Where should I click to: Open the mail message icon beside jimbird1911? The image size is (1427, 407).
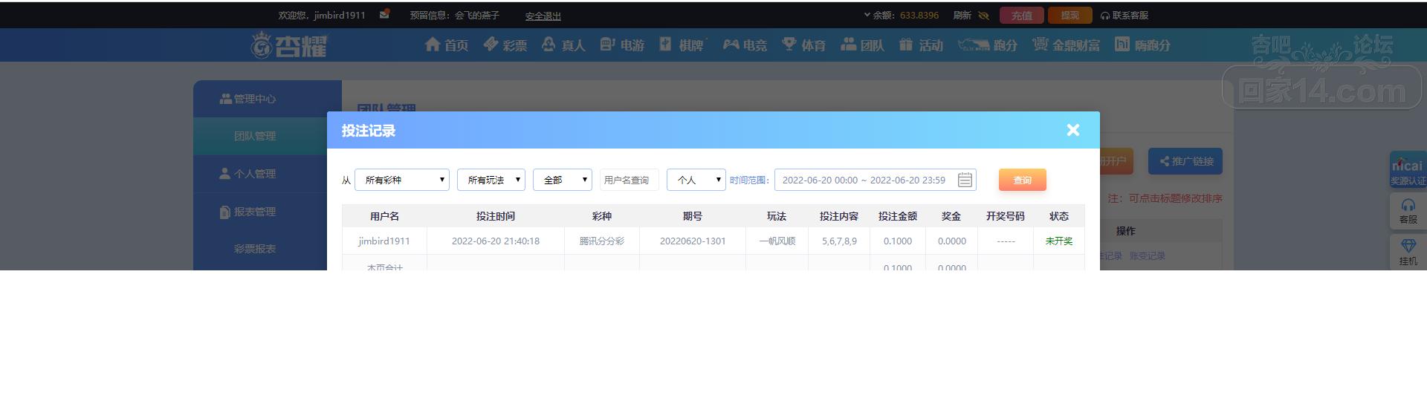[384, 14]
